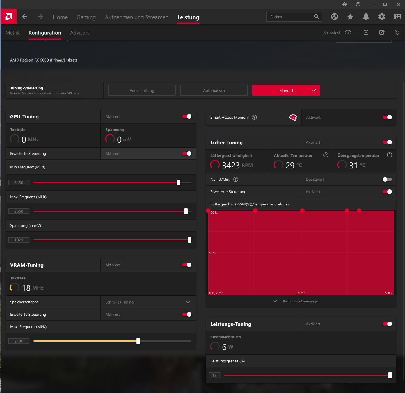Viewport: 405px width, 393px height.
Task: Select Voreinstellung tuning mode
Action: coord(142,90)
